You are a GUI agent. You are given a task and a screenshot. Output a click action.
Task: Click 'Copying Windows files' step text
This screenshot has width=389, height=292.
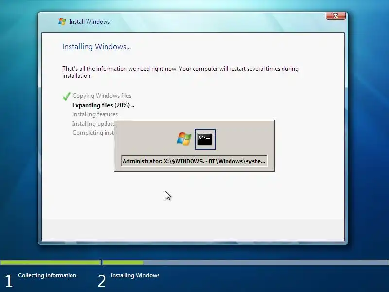pyautogui.click(x=102, y=96)
